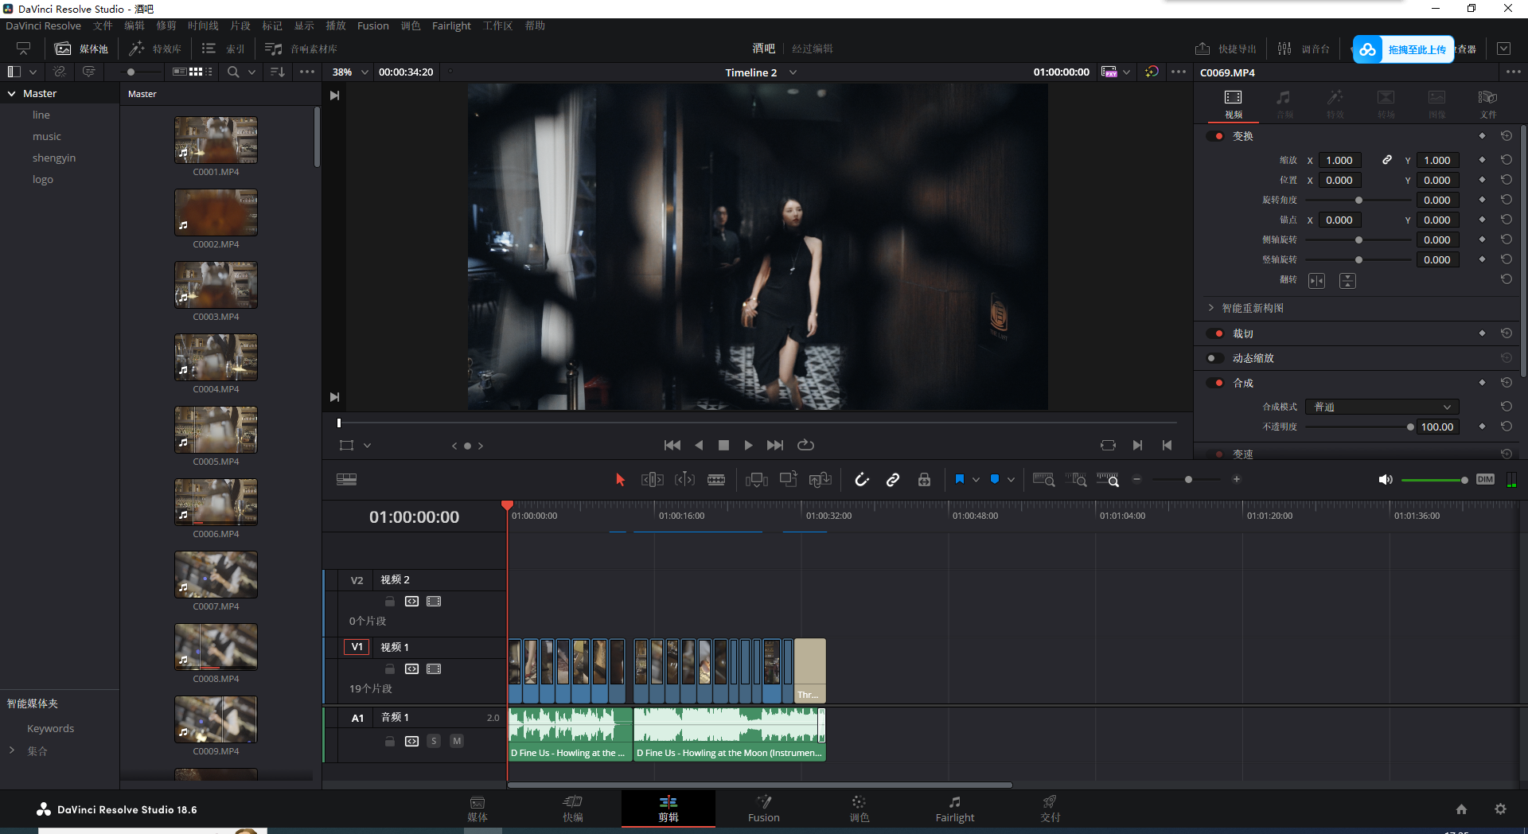Open the 文件 menu

click(103, 25)
